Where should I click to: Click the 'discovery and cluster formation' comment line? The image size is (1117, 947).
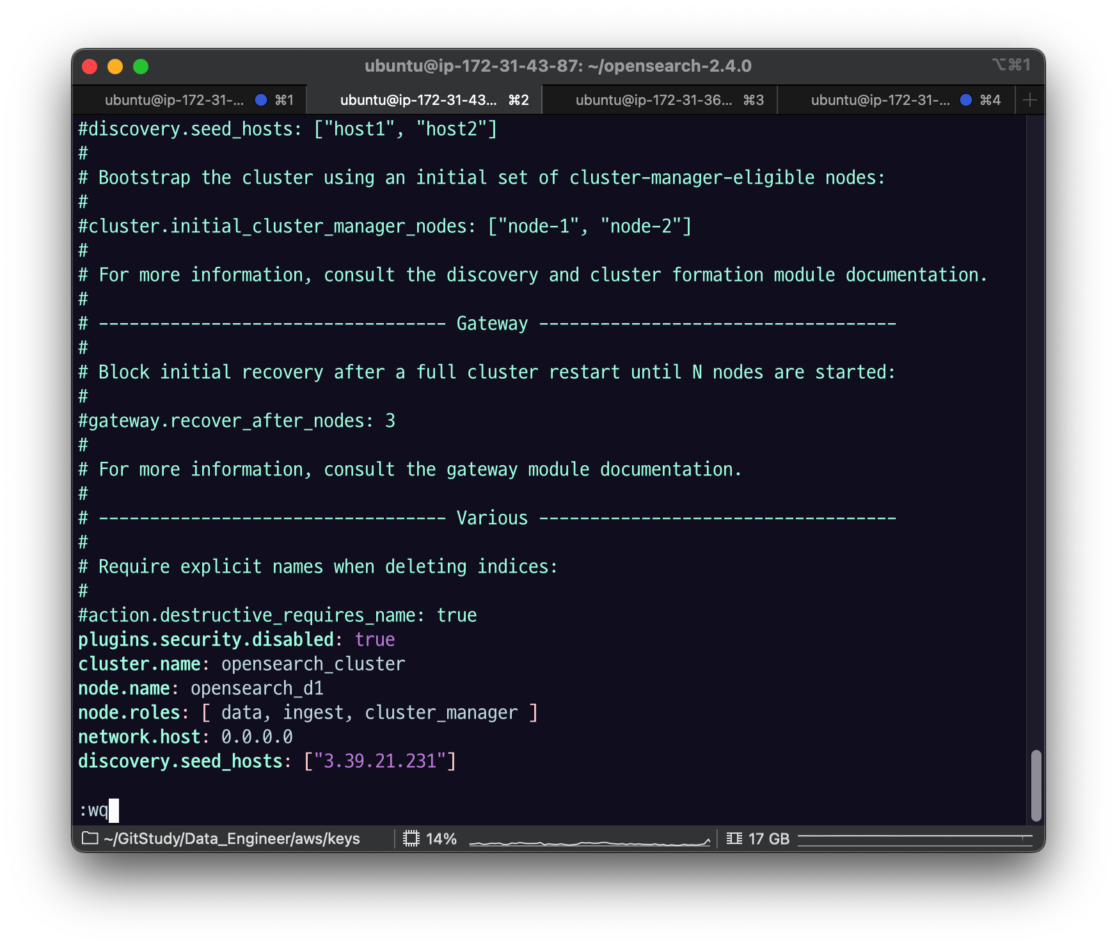pyautogui.click(x=534, y=275)
